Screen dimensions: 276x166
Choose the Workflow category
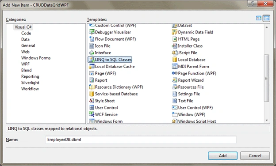(30, 89)
